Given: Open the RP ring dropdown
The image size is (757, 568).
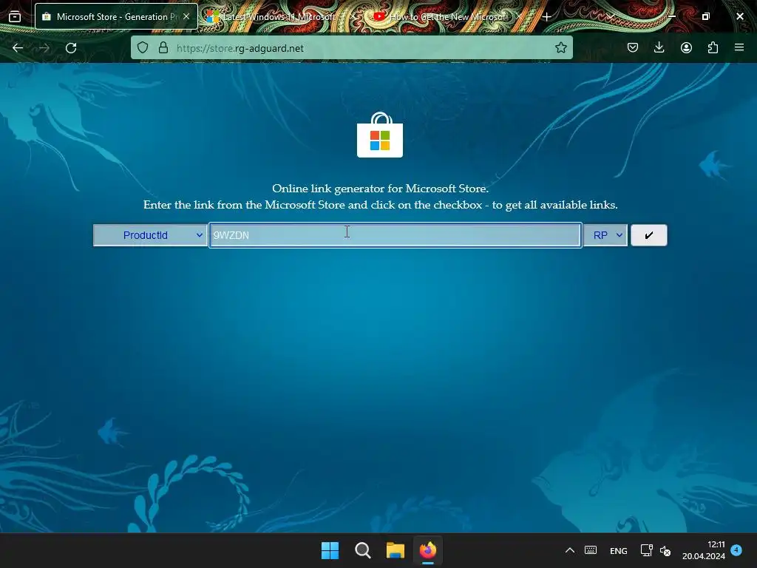Looking at the screenshot, I should click(605, 235).
